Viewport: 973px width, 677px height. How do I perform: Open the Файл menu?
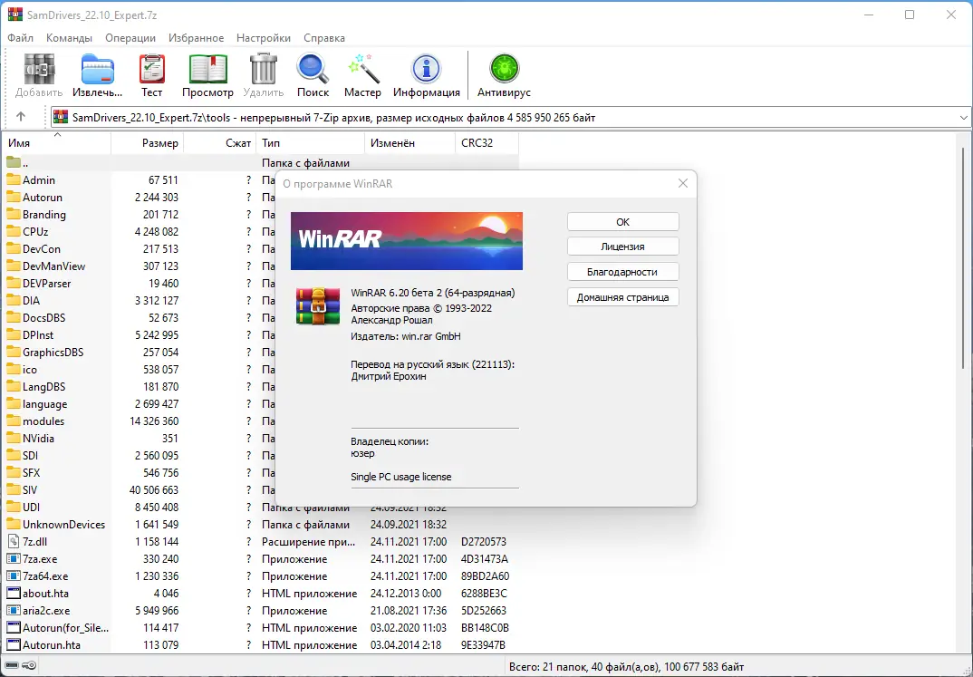pyautogui.click(x=21, y=38)
